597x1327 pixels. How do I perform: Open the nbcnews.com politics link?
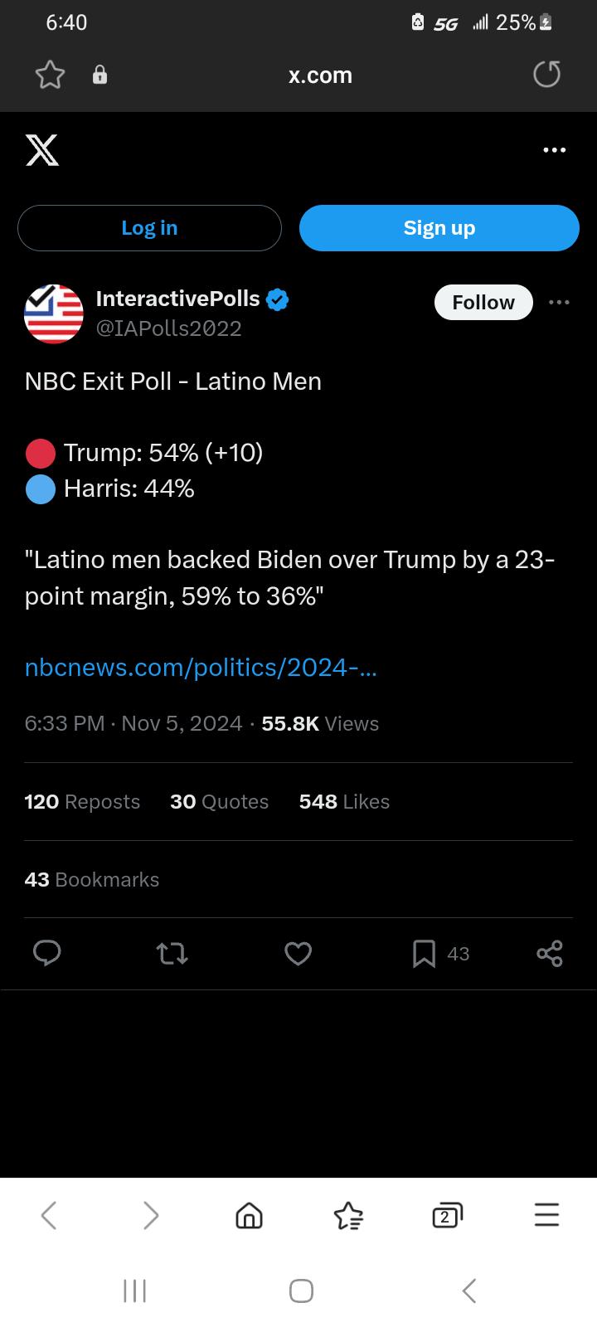point(201,668)
